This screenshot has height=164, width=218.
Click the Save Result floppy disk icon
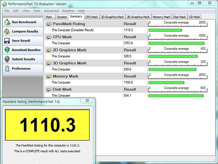[7, 41]
